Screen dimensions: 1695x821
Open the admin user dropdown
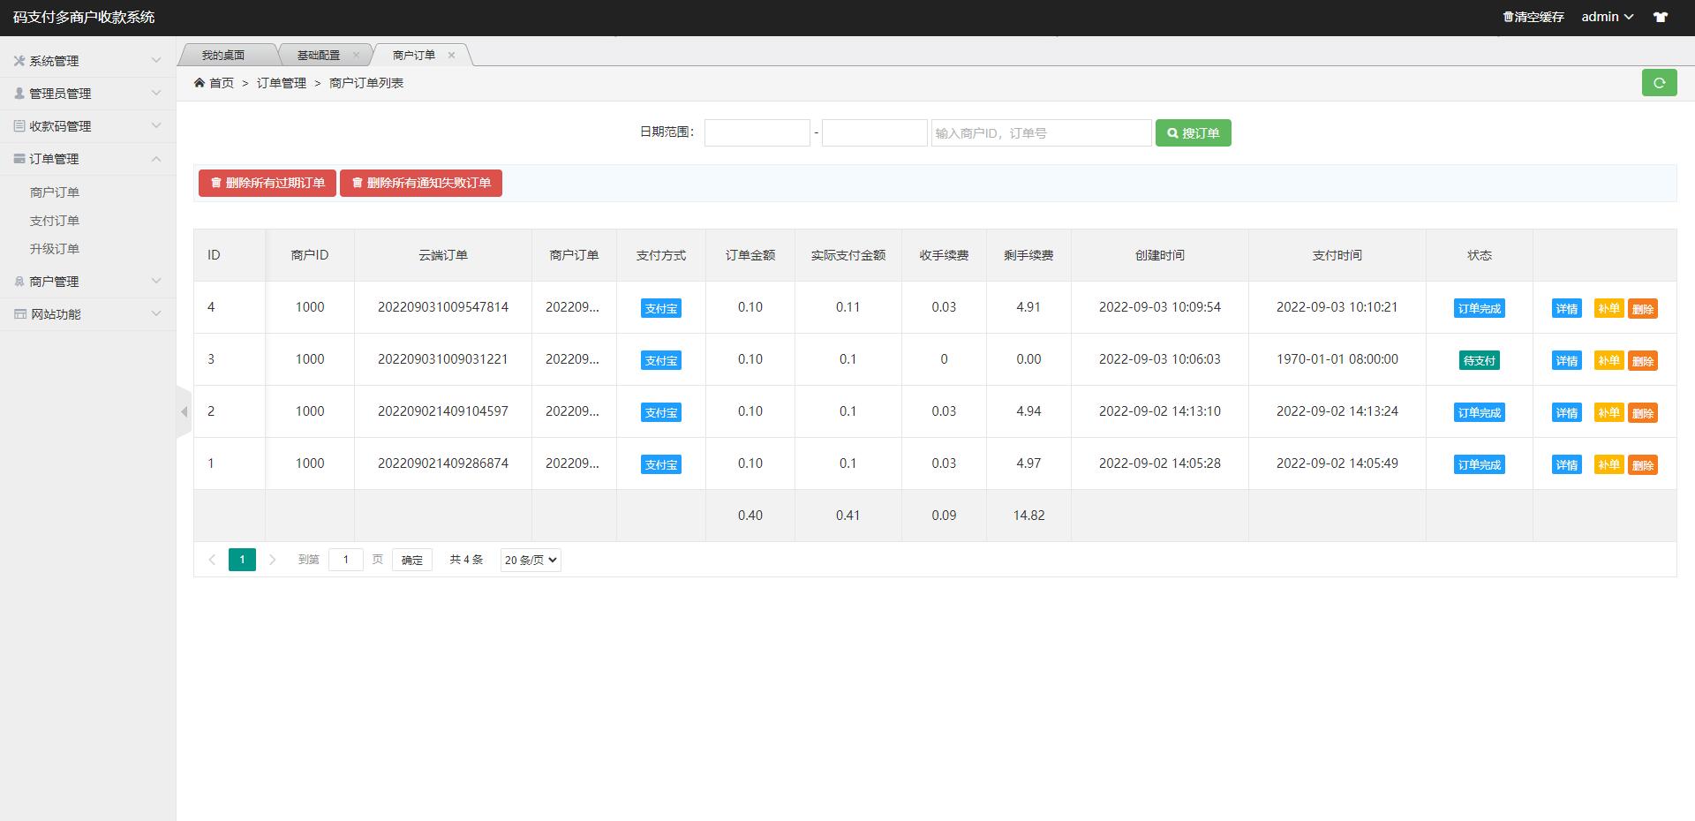click(x=1607, y=17)
